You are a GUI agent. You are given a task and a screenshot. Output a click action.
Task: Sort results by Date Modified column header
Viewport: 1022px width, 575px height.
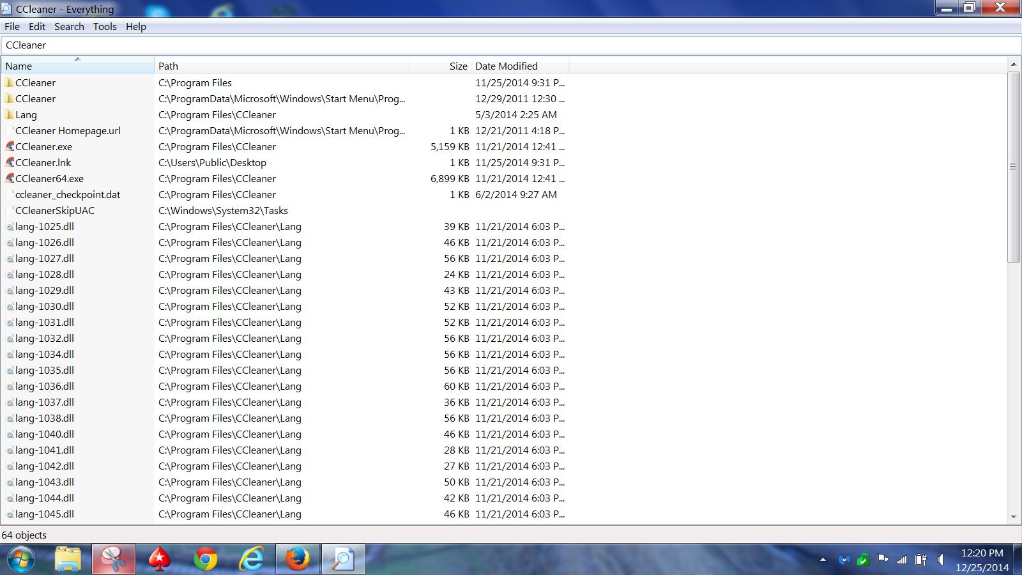point(520,66)
